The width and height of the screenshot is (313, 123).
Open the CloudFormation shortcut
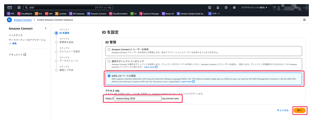(x=118, y=14)
